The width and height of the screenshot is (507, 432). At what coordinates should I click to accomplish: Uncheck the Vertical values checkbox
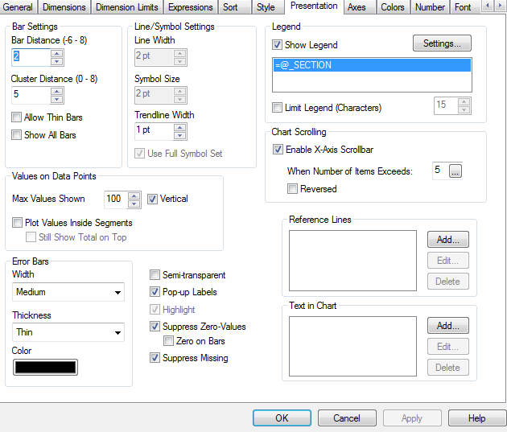(x=153, y=199)
